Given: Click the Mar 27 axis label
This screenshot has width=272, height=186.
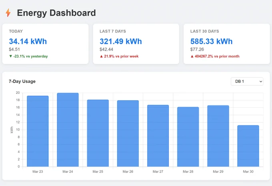Looking at the screenshot, I should 158,172.
